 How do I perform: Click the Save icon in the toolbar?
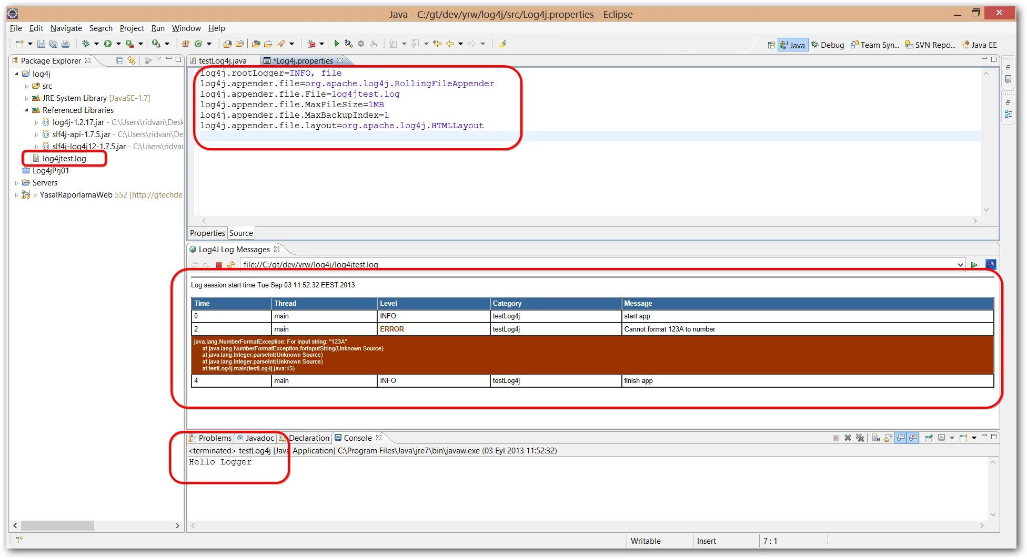click(41, 44)
